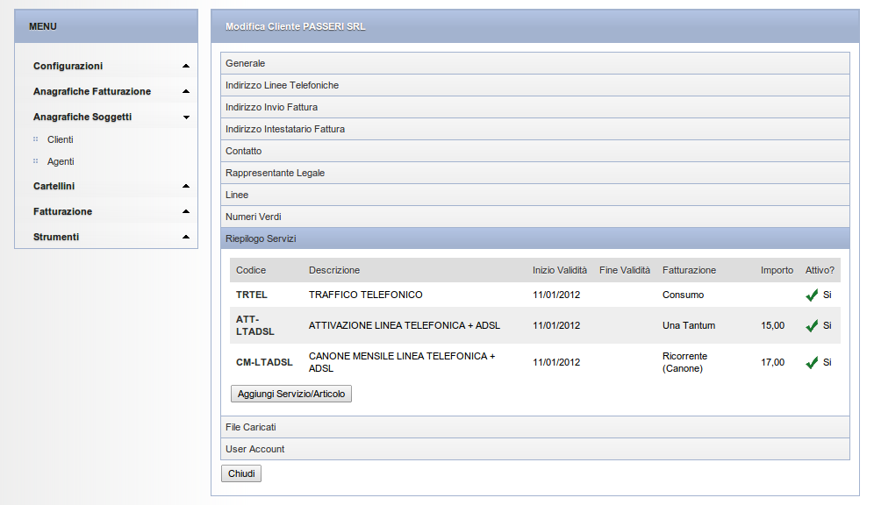
Task: Click ATTIVAZIONE LINEA TELEFONICA + ADSL description
Action: [x=405, y=325]
